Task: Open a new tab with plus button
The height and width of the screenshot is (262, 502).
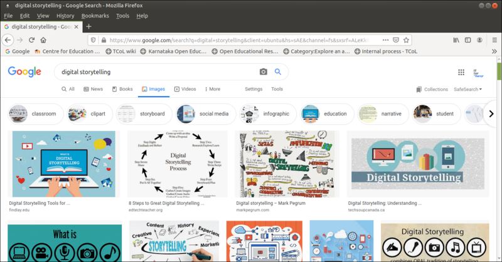Action: tap(88, 26)
